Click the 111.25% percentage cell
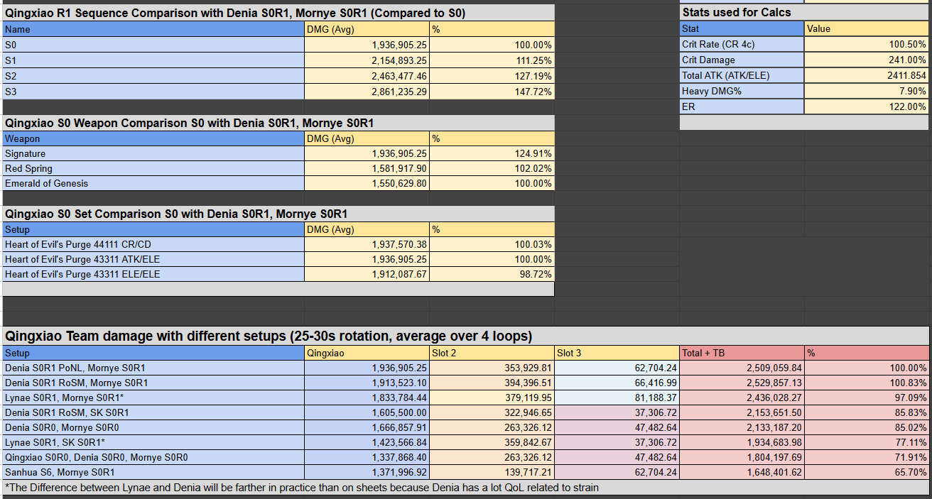The width and height of the screenshot is (932, 499). click(492, 60)
